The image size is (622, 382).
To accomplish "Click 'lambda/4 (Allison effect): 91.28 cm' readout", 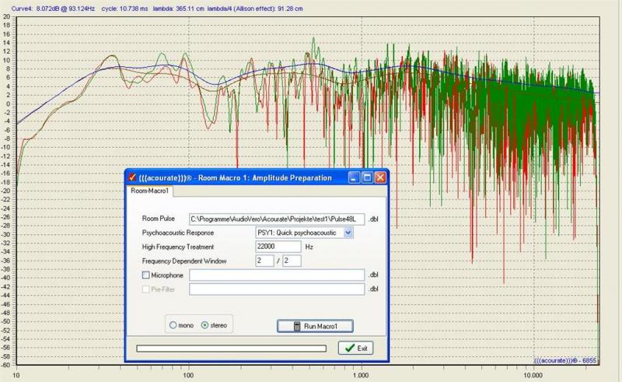I will (255, 9).
